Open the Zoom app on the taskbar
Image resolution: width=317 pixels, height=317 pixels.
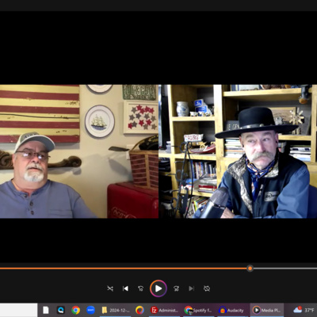point(90,310)
